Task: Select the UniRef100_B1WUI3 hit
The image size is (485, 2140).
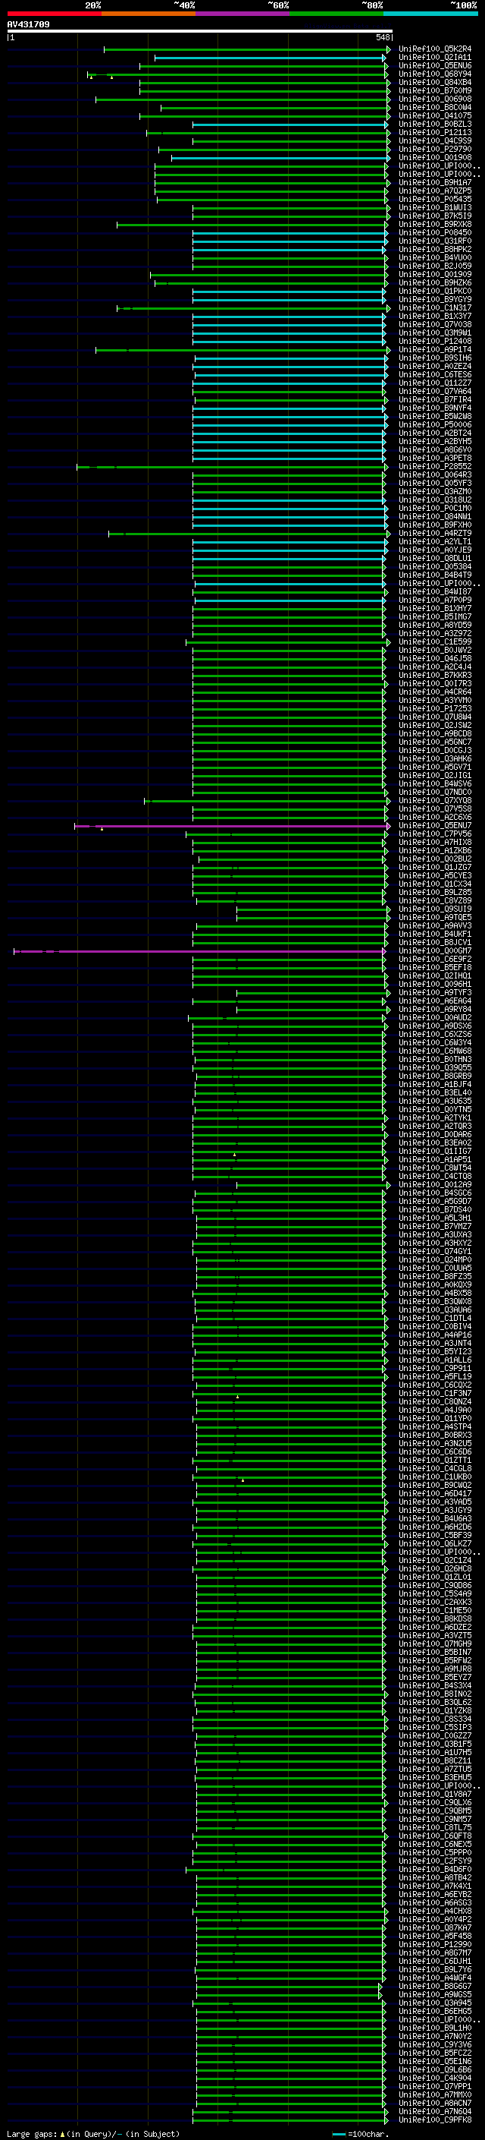Action: 434,208
